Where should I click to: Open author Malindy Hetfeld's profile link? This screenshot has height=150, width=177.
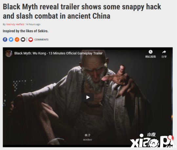(15, 24)
